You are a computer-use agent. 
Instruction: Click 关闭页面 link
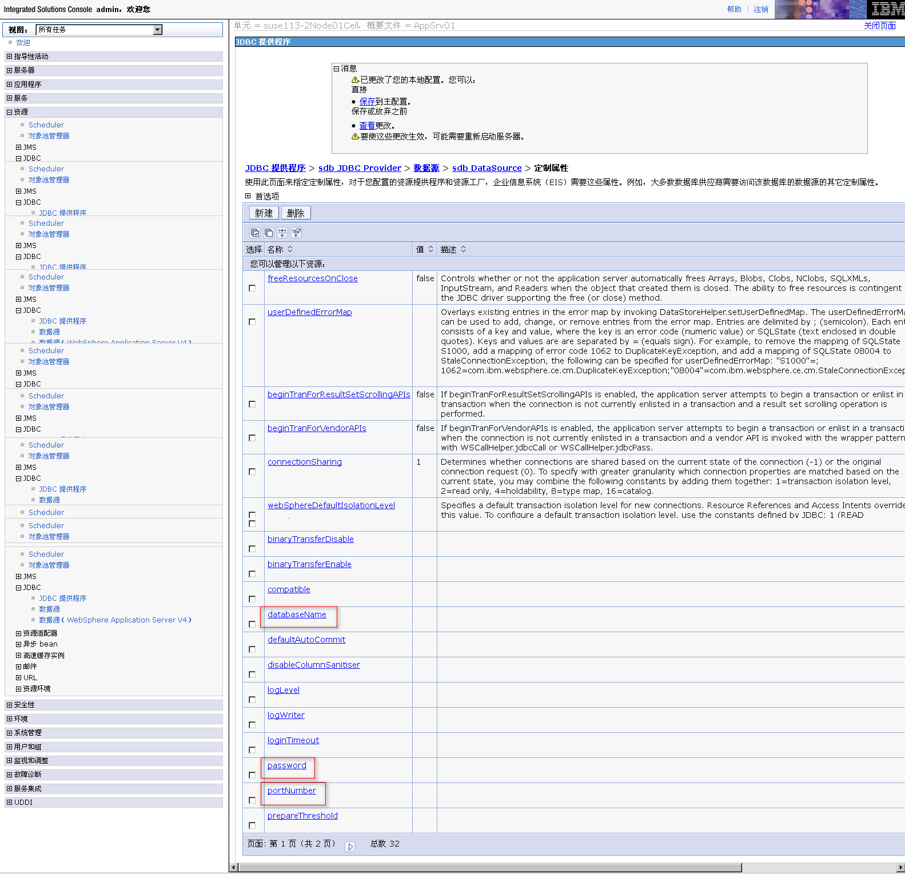pyautogui.click(x=879, y=26)
